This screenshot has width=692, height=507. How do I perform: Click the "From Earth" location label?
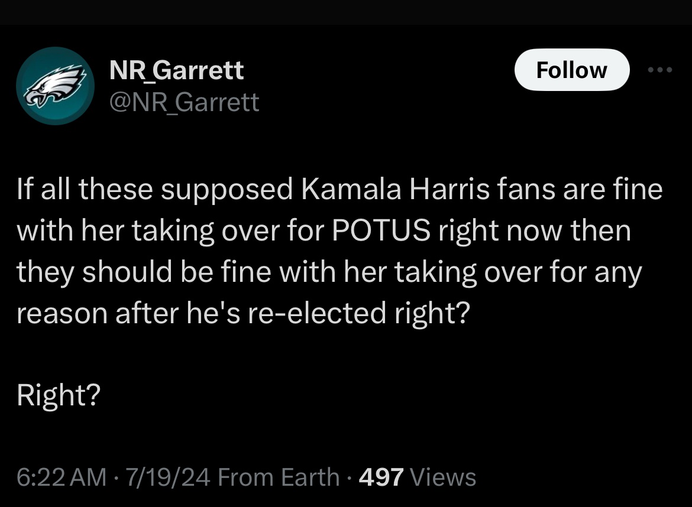tap(279, 477)
